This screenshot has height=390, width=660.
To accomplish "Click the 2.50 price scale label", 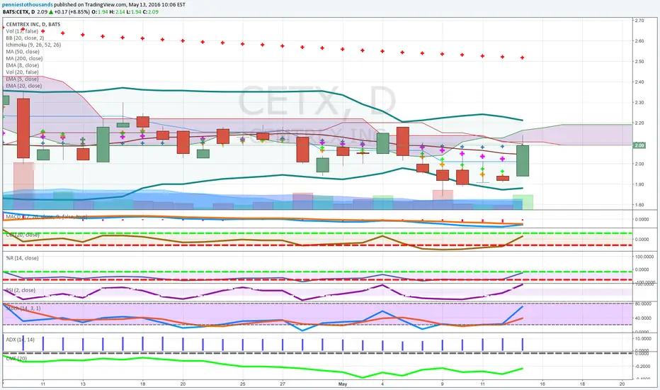I will tap(639, 62).
